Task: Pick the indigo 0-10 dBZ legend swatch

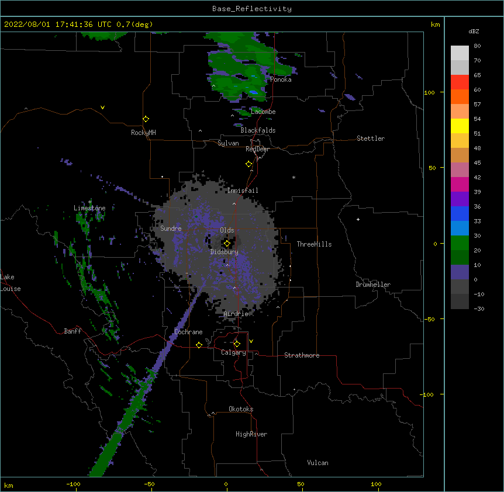Action: [460, 272]
